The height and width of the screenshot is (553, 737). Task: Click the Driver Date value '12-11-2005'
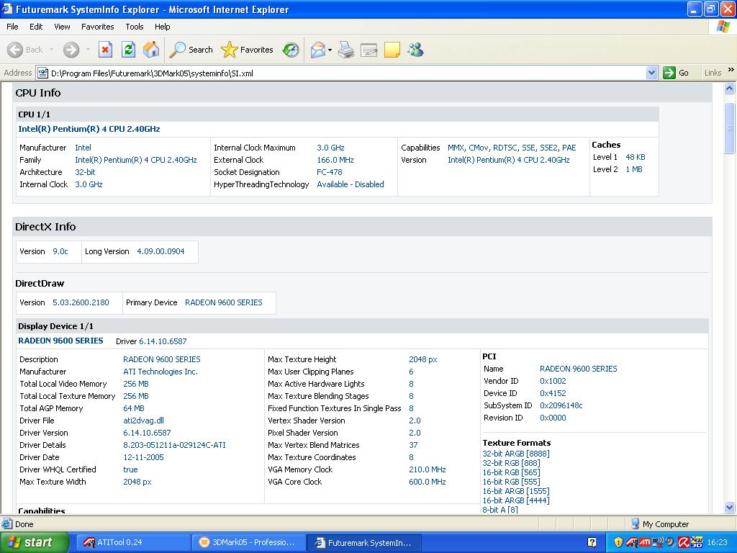click(143, 457)
